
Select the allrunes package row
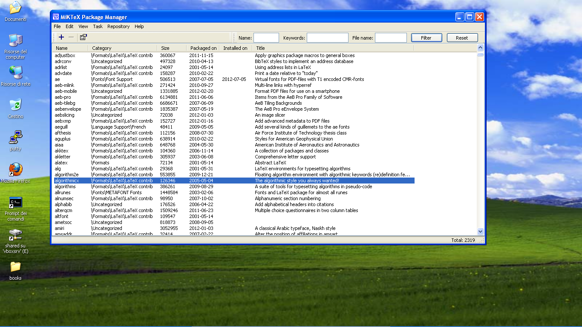point(233,192)
